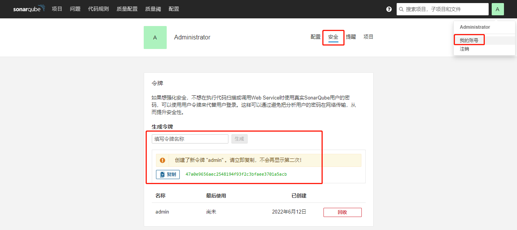The width and height of the screenshot is (517, 230).
Task: Switch to account 提醒 tab
Action: pos(351,37)
